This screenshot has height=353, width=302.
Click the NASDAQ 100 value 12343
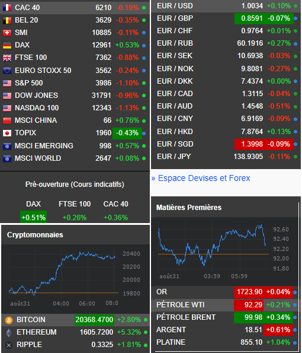(x=102, y=108)
